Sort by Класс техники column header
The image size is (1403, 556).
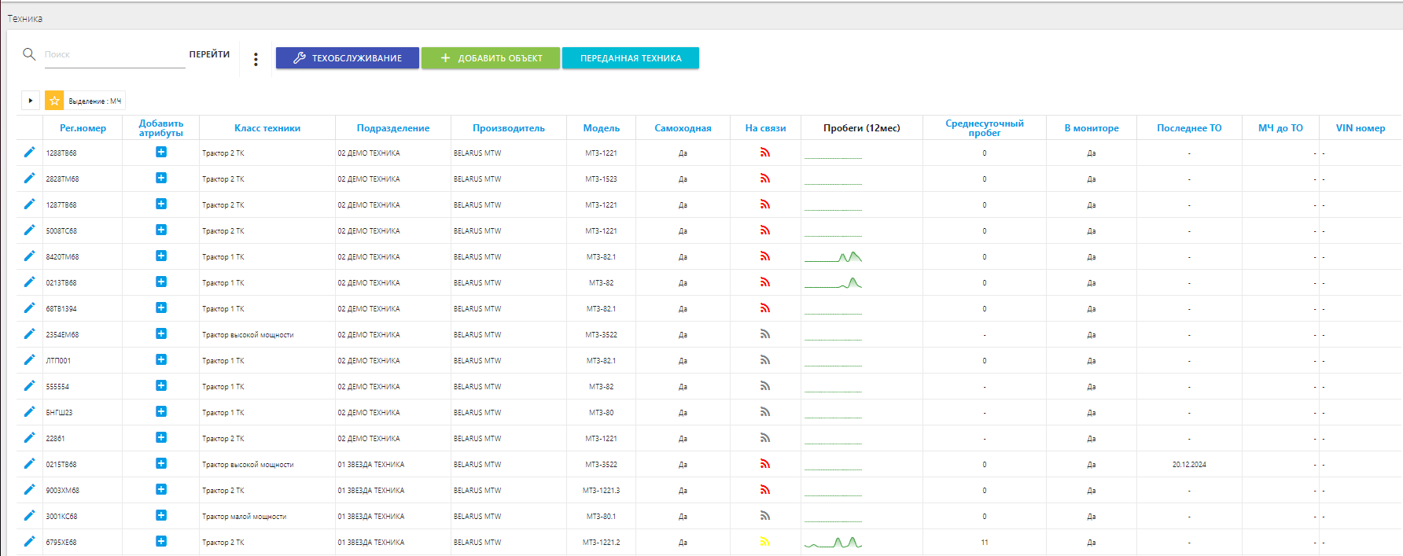pyautogui.click(x=267, y=128)
